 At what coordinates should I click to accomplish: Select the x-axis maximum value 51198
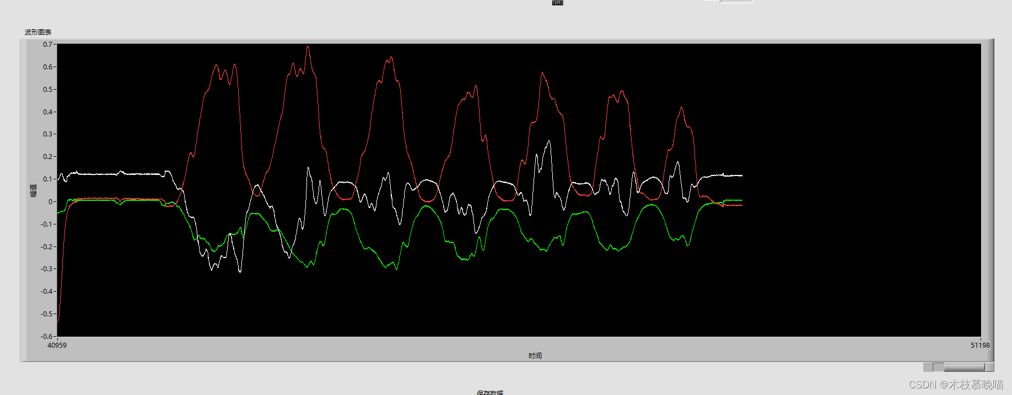pyautogui.click(x=980, y=345)
